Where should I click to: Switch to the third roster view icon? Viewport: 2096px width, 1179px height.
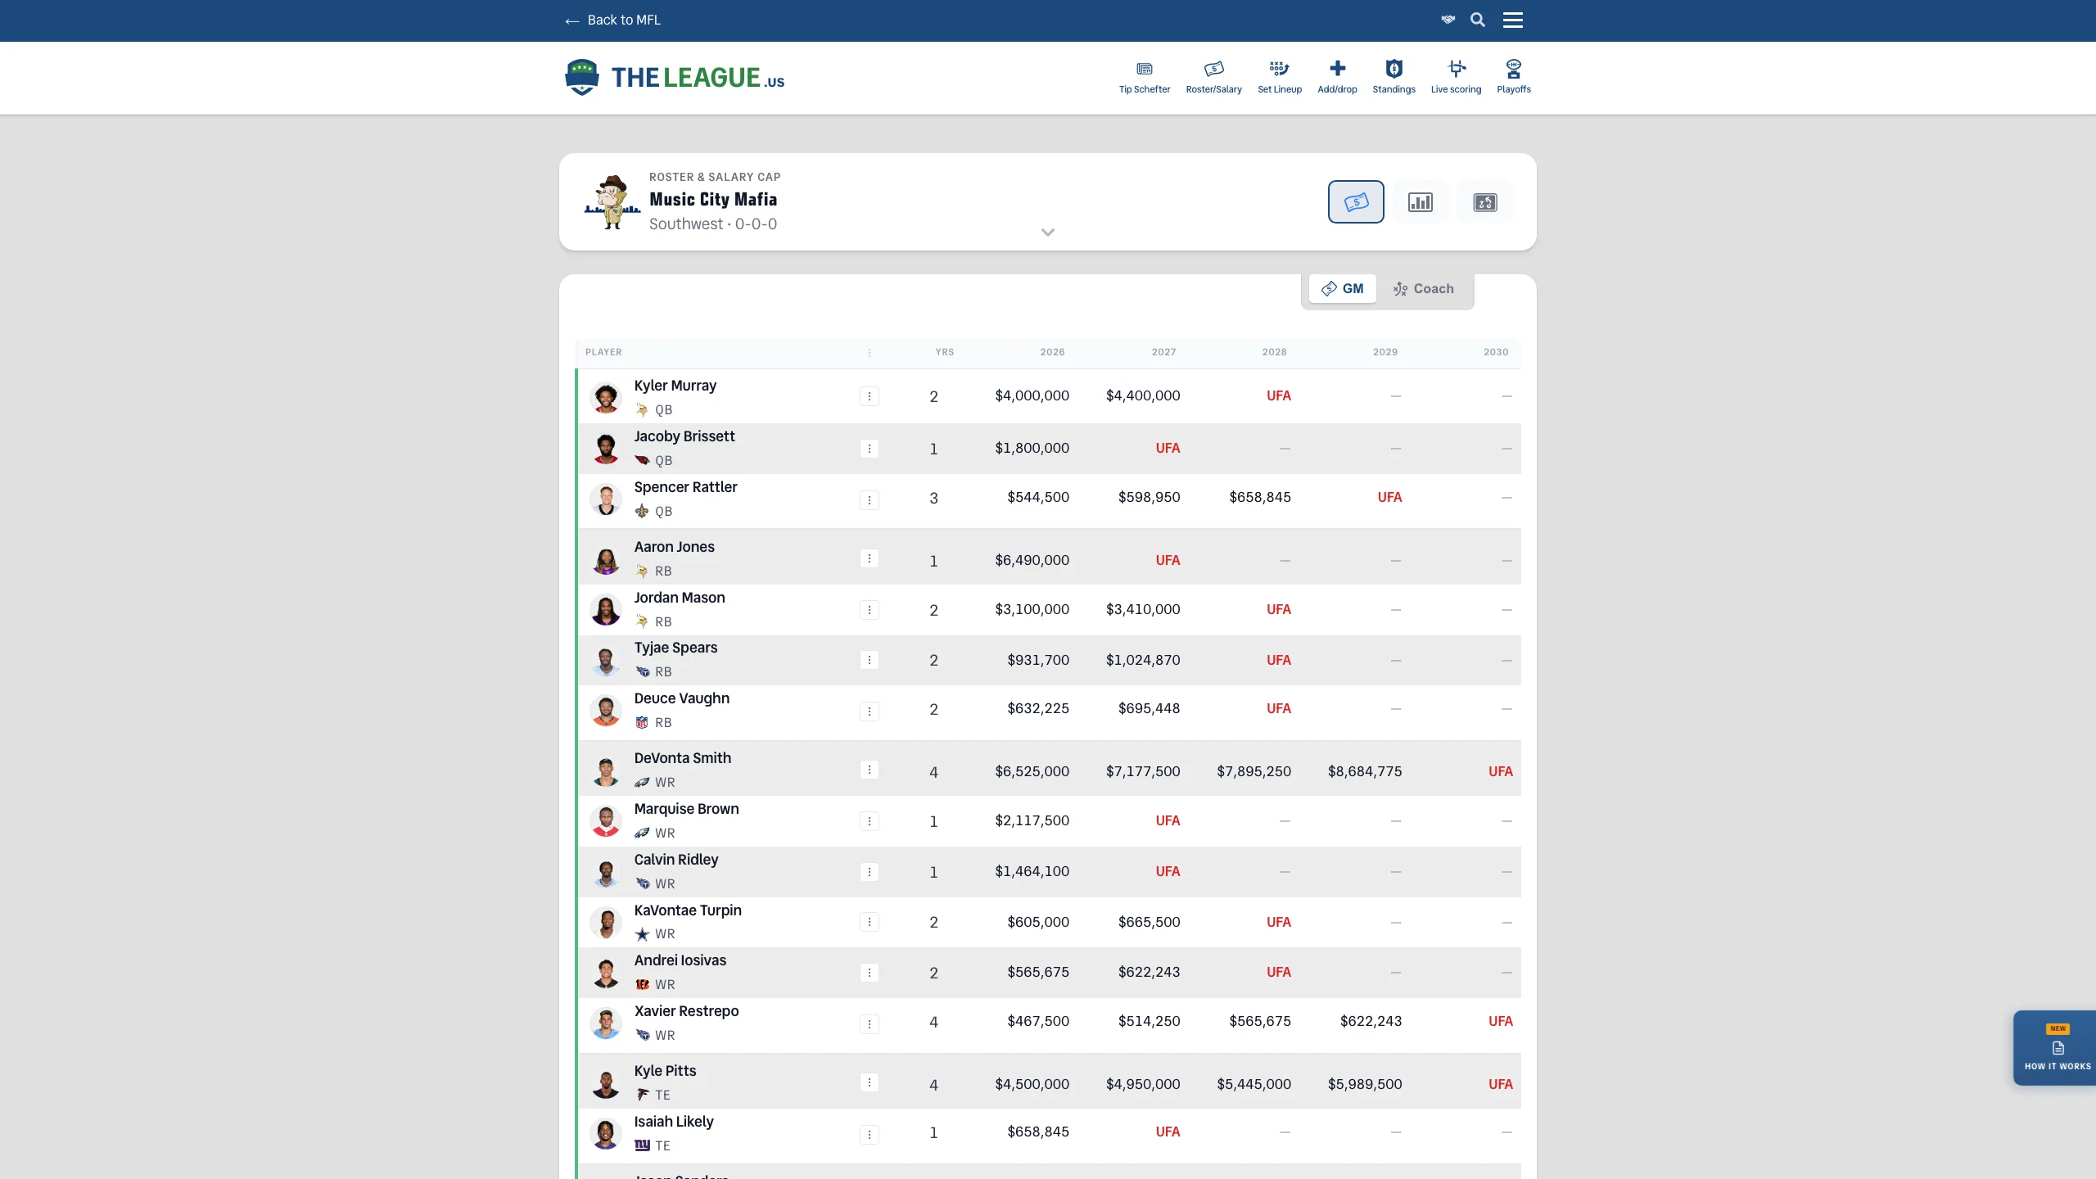(1485, 201)
